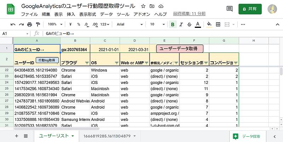
Task: Open the 編集 menu
Action: [46, 14]
